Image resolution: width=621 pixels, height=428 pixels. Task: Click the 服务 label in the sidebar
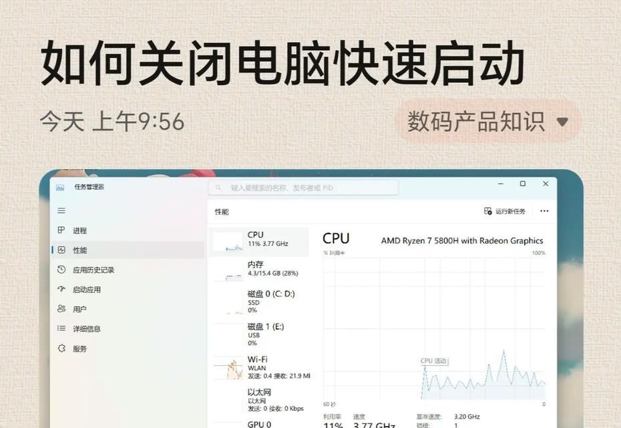click(x=79, y=348)
